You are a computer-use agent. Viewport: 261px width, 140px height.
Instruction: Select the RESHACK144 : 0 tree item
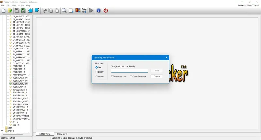coord(20,81)
